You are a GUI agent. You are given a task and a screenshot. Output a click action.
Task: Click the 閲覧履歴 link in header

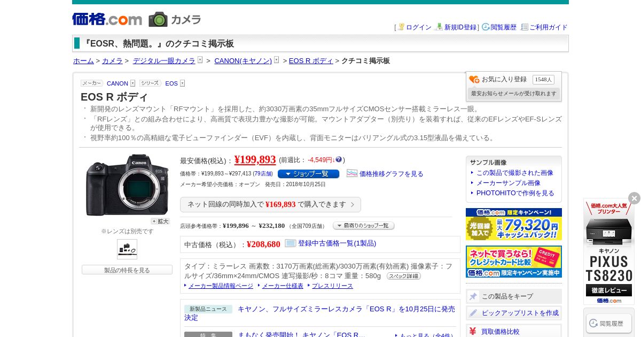click(504, 27)
